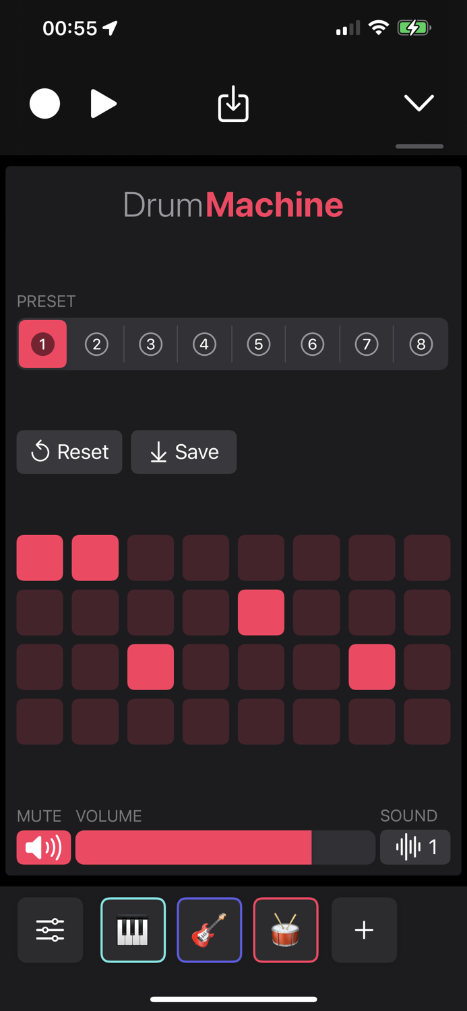Open preset slot 8

(421, 344)
